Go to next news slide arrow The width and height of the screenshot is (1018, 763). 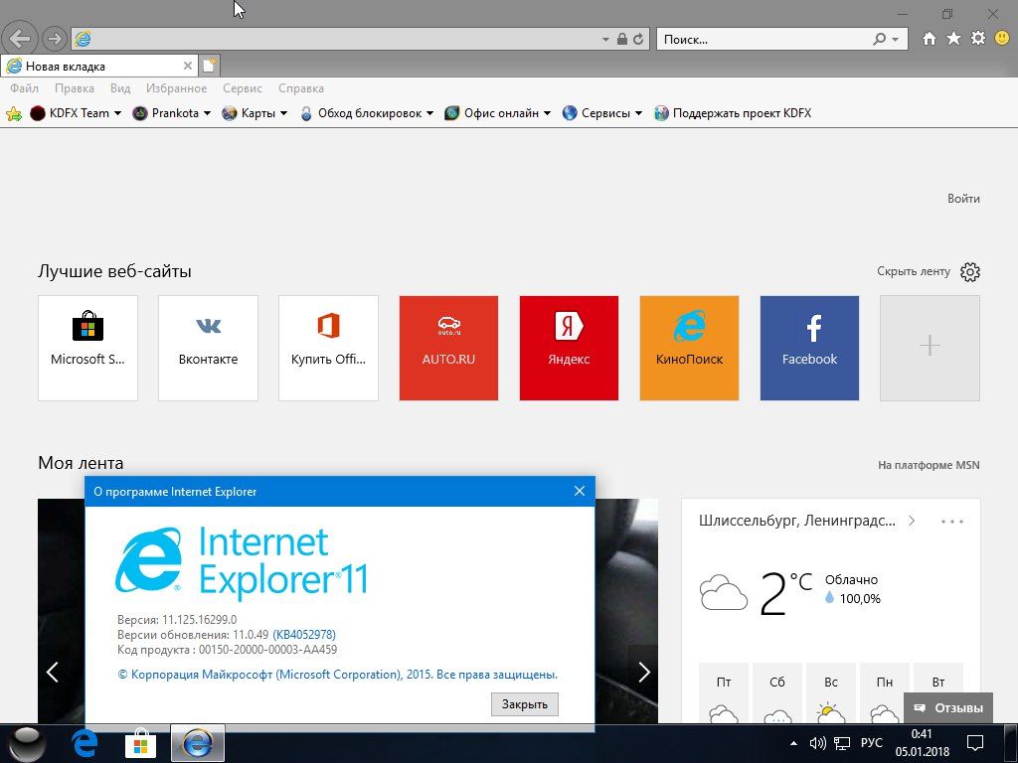[643, 673]
